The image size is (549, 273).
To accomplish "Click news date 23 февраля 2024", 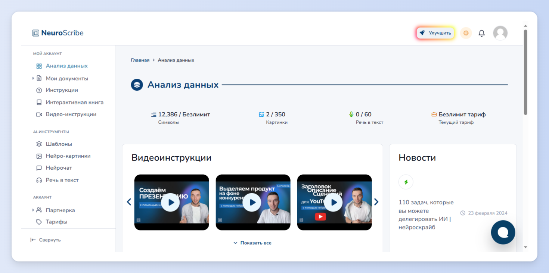I will 487,213.
